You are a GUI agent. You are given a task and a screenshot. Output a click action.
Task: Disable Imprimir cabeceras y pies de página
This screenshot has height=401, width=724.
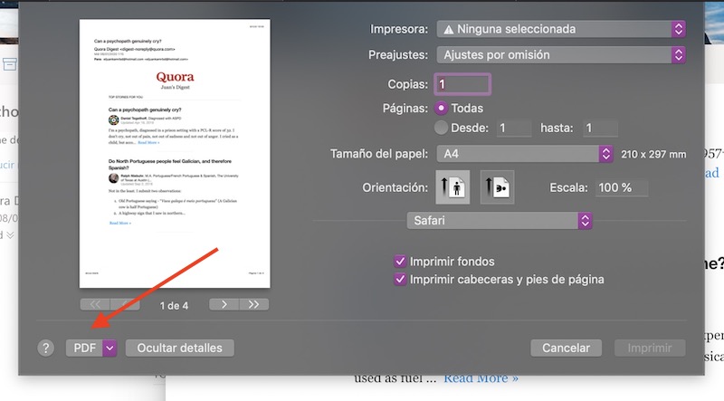pos(400,280)
